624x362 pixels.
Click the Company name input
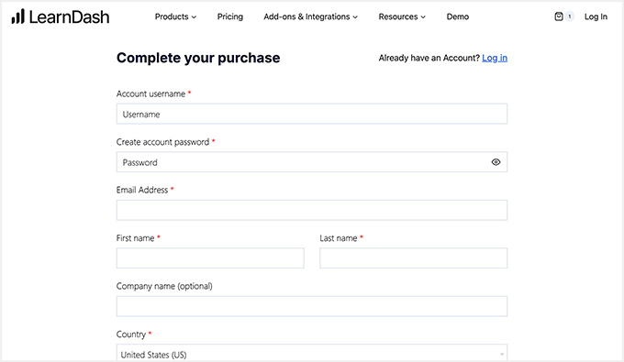click(x=312, y=306)
